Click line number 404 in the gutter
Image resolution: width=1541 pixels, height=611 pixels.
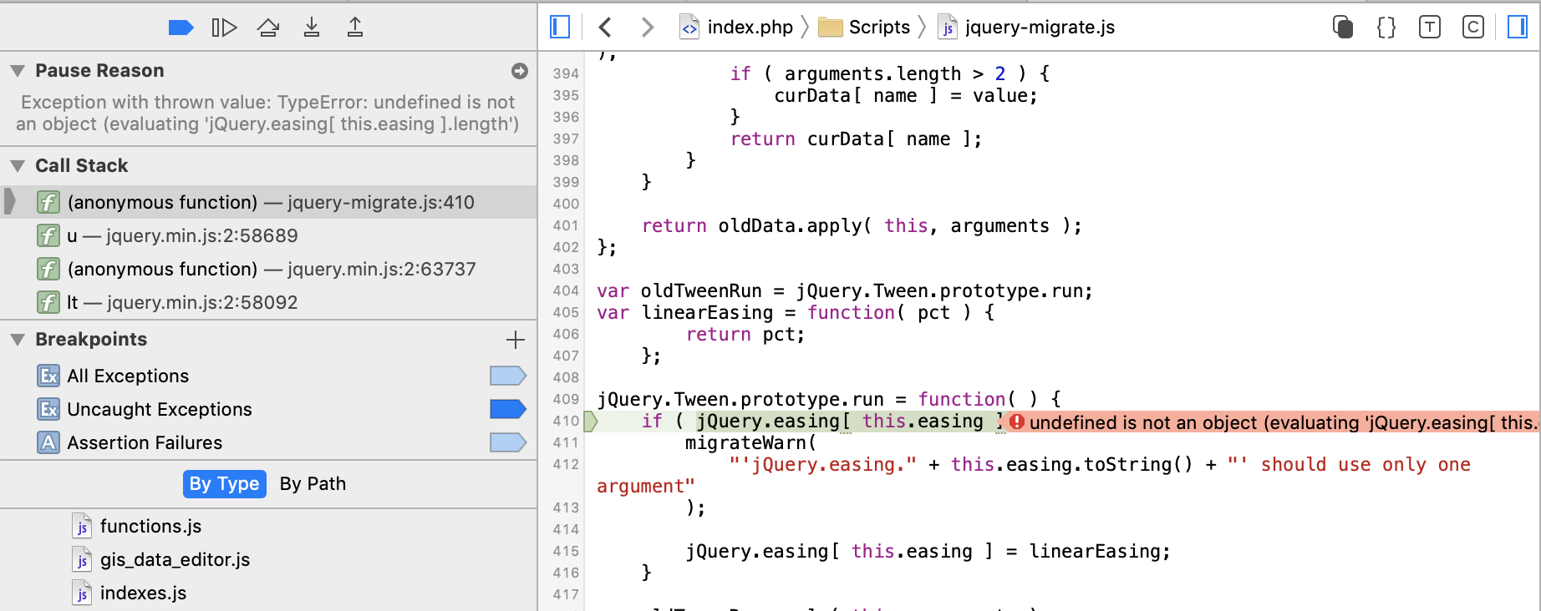566,290
